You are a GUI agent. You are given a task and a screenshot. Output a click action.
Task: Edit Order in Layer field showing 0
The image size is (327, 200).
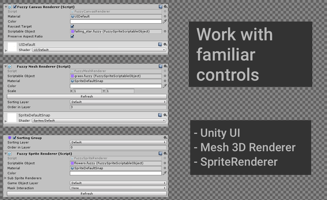click(x=118, y=147)
